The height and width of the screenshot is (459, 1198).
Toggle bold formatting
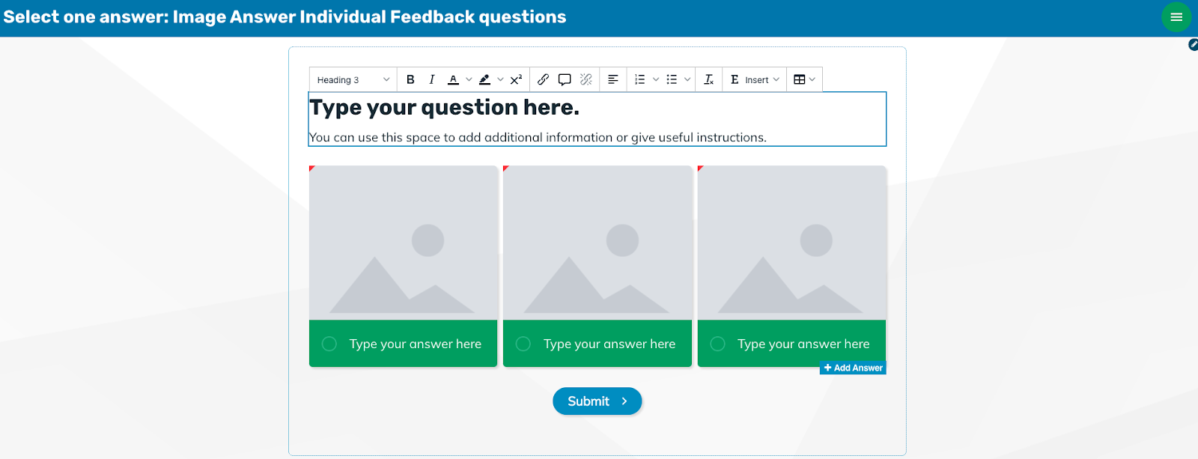(410, 79)
